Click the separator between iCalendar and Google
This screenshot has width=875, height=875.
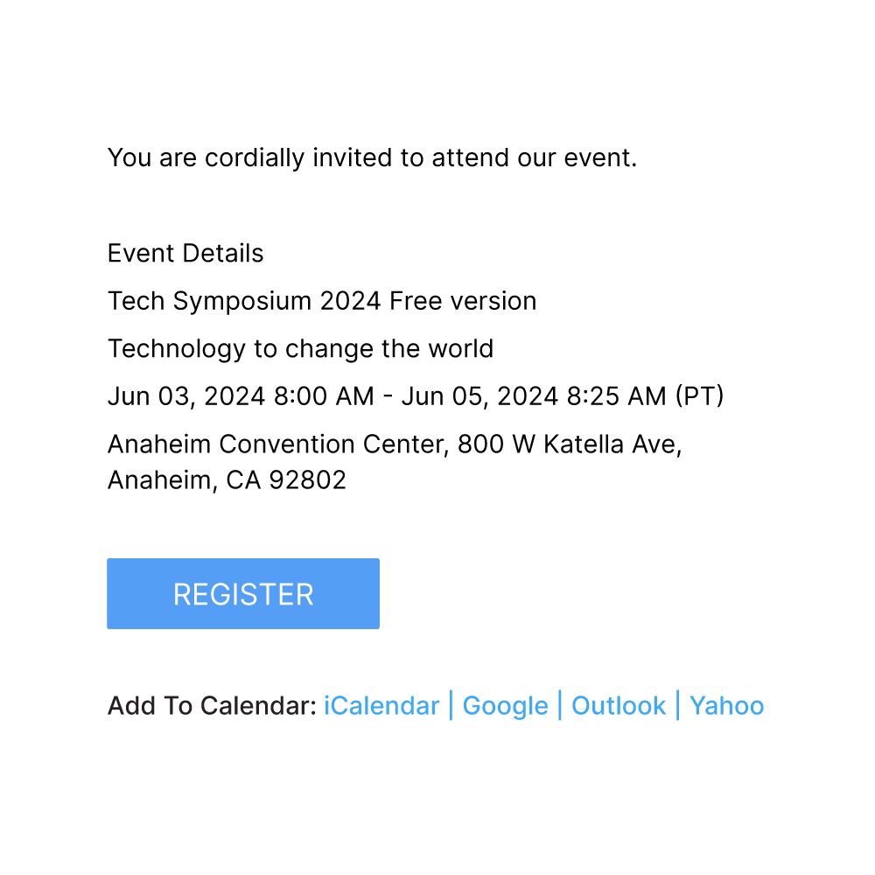(451, 706)
